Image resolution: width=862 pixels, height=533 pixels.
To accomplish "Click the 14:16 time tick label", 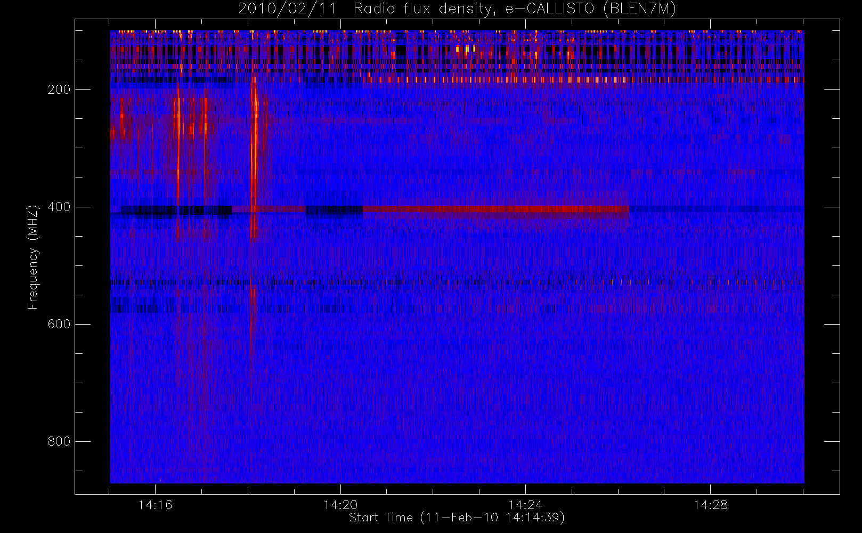I will pos(155,505).
